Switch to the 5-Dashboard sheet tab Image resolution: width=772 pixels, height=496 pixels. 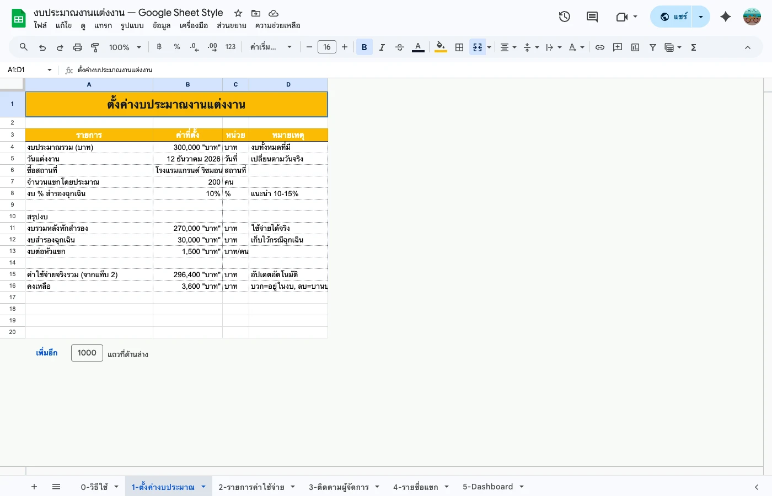(x=487, y=487)
